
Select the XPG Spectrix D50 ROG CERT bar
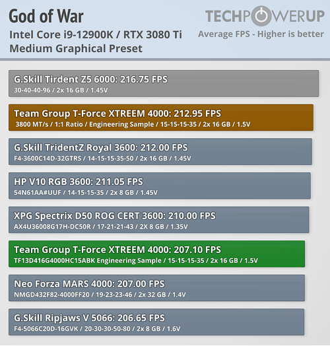tap(159, 220)
